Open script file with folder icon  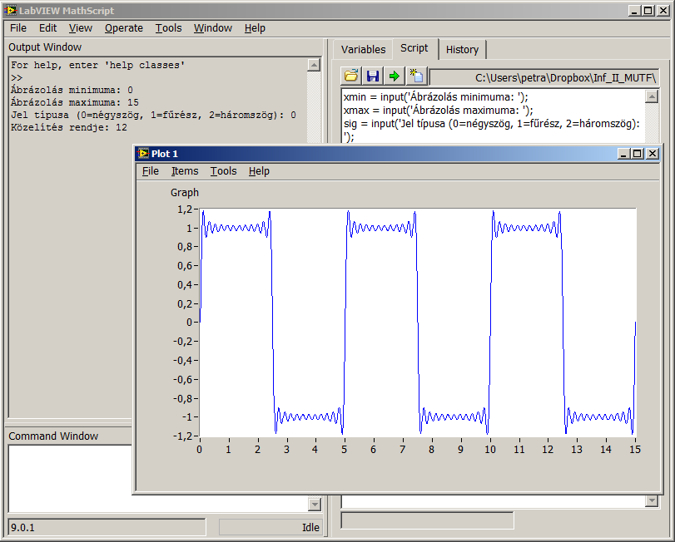click(351, 76)
